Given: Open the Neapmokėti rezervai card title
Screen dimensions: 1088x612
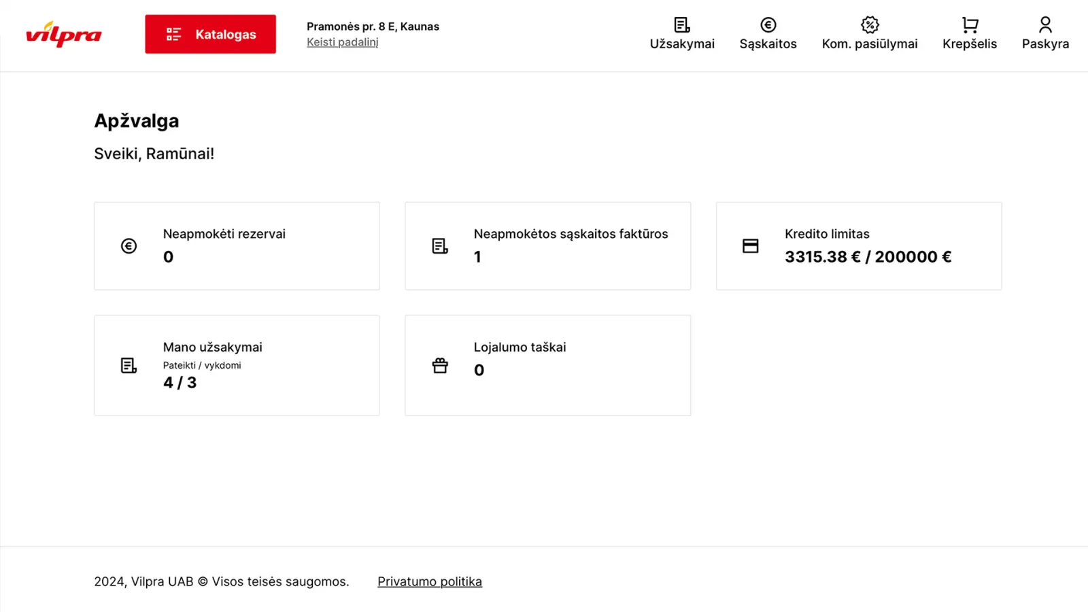Looking at the screenshot, I should [x=224, y=234].
